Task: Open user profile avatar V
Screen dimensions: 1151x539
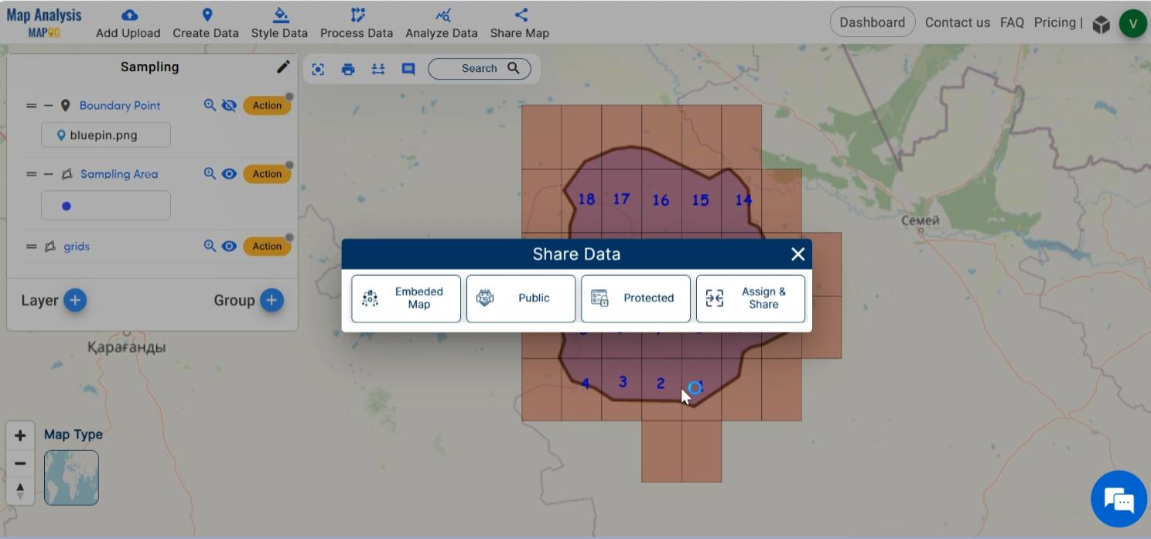Action: pyautogui.click(x=1133, y=23)
